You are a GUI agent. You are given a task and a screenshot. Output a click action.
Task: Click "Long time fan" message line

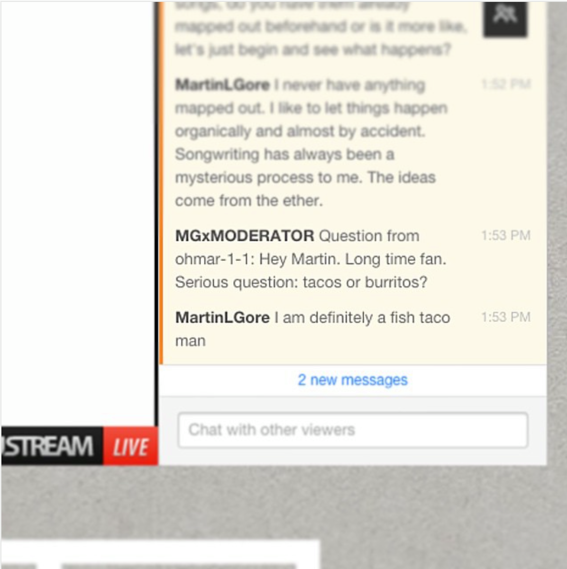(x=311, y=259)
